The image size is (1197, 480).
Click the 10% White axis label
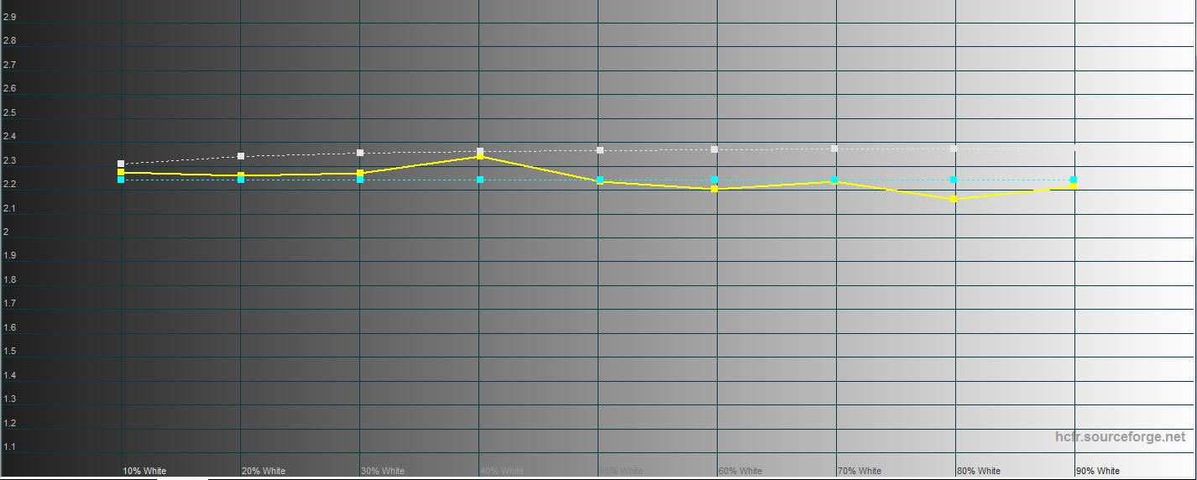(x=144, y=471)
